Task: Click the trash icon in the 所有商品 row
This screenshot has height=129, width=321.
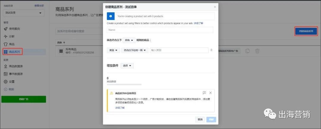Action: pos(257,51)
